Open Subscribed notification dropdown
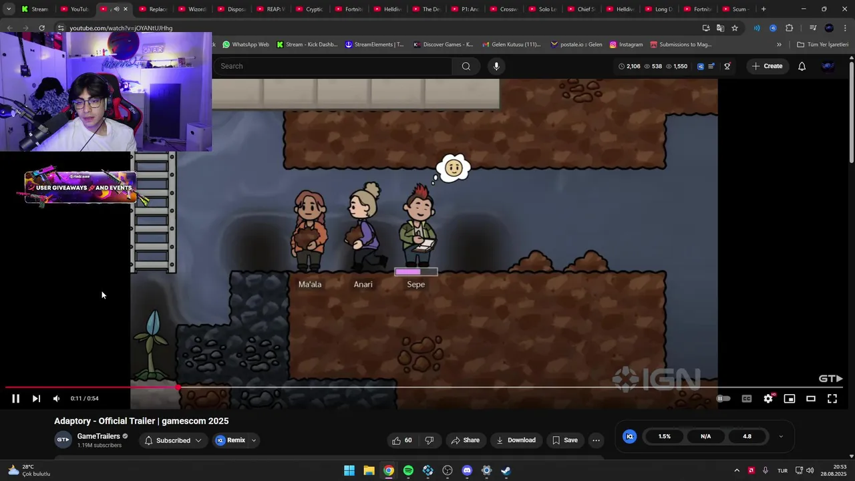 (x=173, y=440)
